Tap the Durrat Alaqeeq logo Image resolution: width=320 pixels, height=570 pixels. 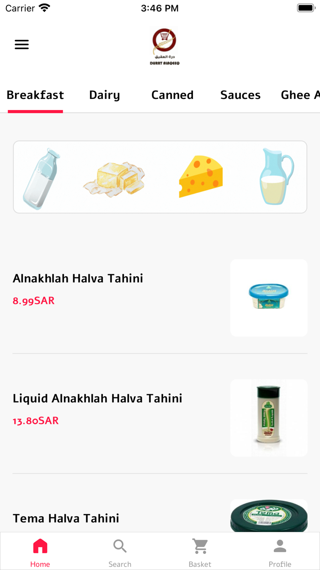(165, 46)
